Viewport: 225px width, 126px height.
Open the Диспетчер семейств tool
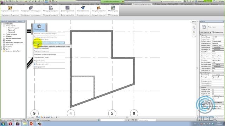point(67,9)
